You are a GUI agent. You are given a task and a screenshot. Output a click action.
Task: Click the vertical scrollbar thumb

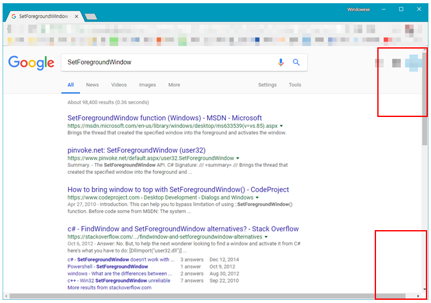click(425, 99)
